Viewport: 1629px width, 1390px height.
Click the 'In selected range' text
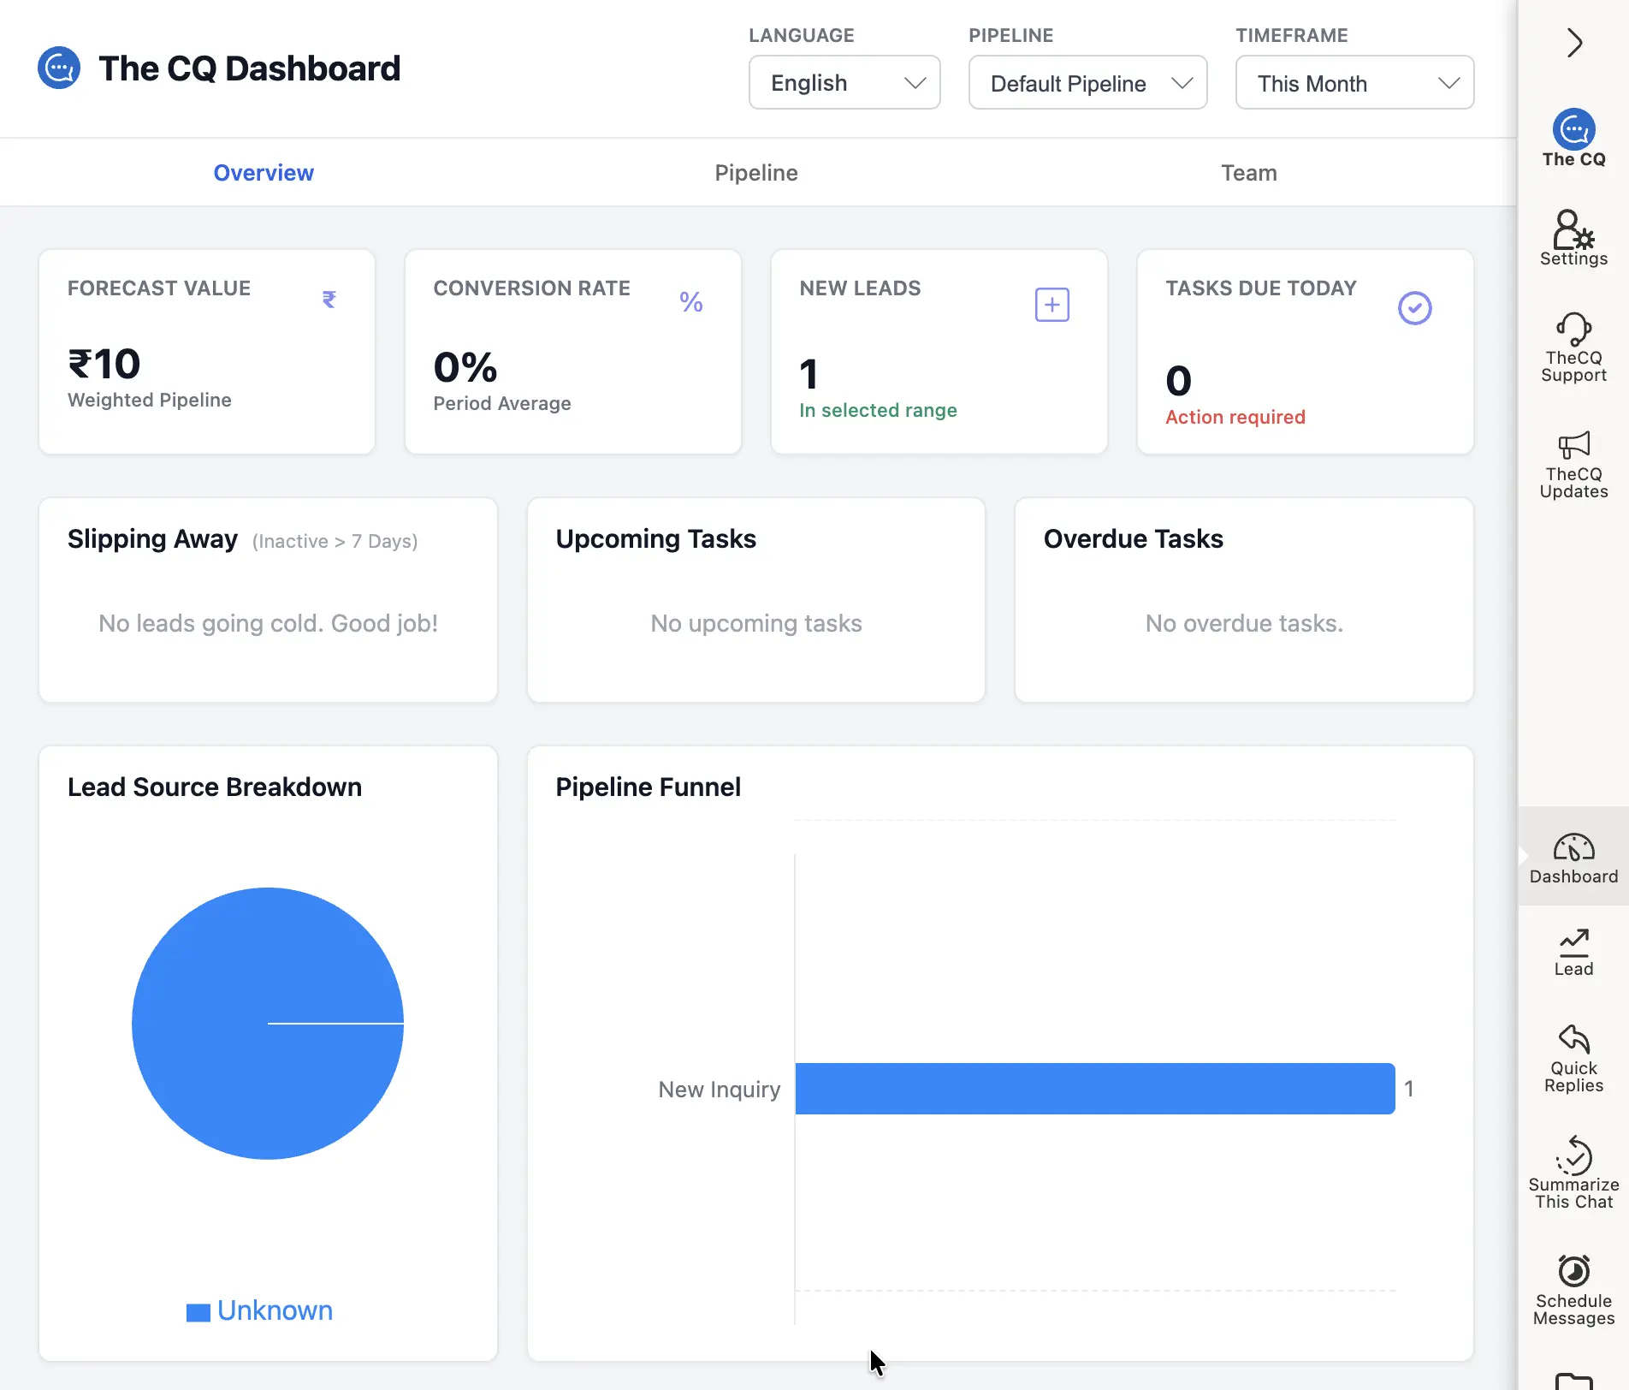pos(878,411)
